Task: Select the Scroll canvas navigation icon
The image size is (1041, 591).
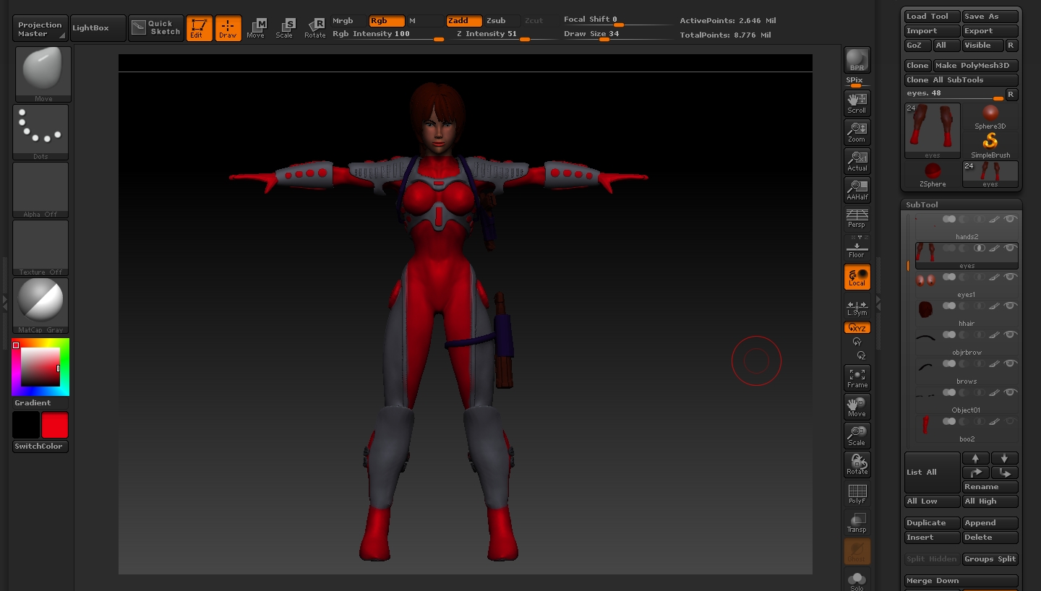Action: click(x=857, y=103)
